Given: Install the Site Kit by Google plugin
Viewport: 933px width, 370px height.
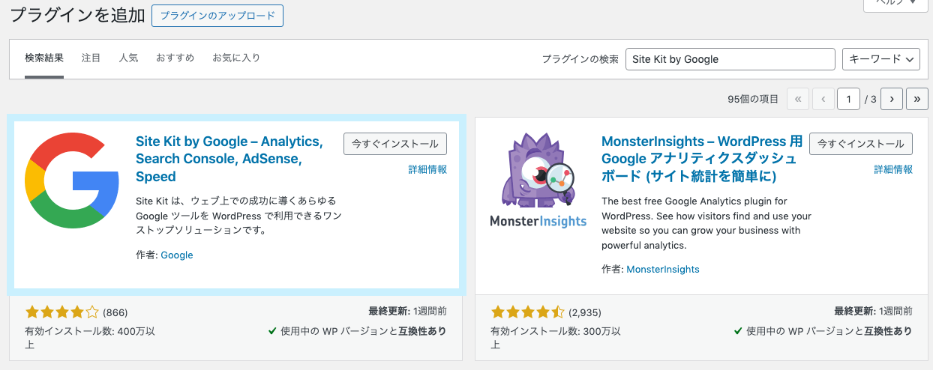Looking at the screenshot, I should tap(395, 144).
